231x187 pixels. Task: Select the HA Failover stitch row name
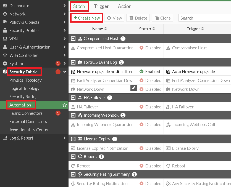[88, 107]
